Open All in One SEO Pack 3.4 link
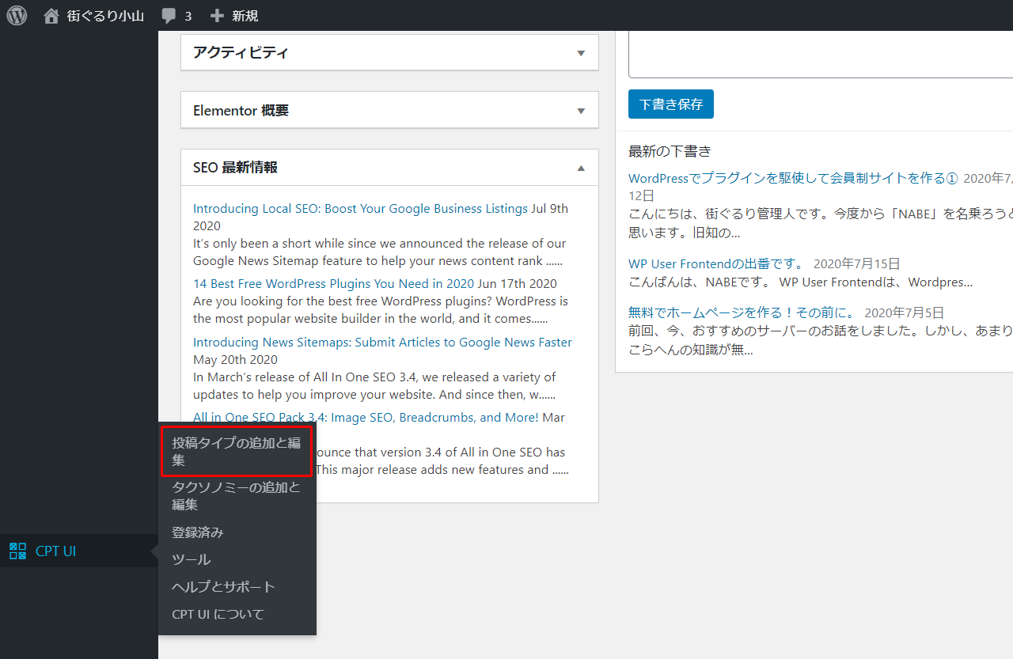 tap(366, 418)
